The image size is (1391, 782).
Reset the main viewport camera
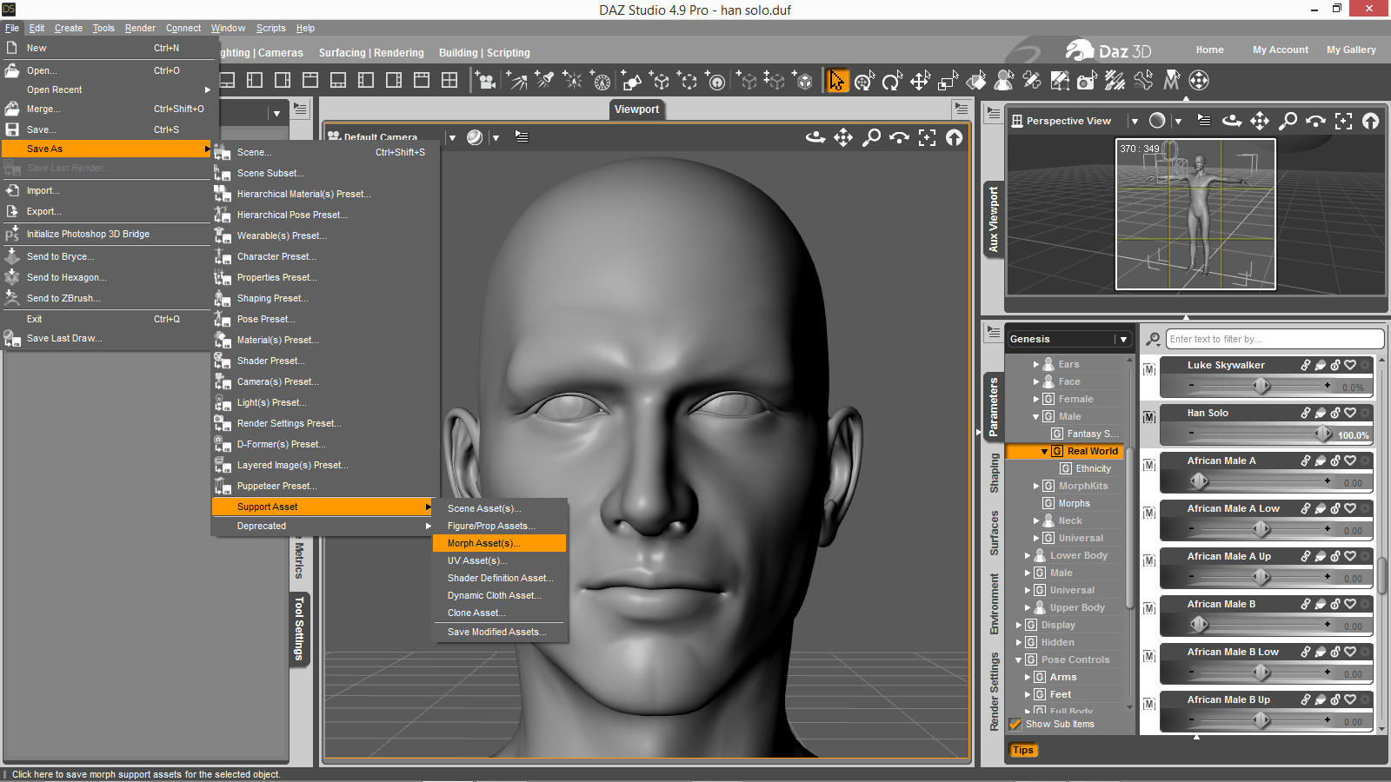pos(955,137)
